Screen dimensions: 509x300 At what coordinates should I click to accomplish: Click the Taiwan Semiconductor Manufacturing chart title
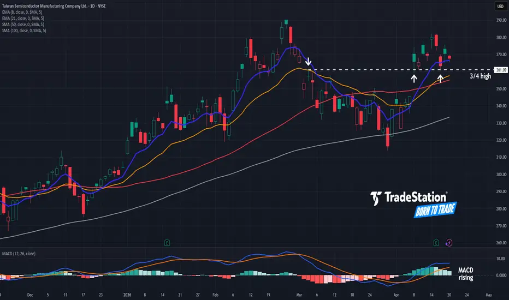coord(54,6)
